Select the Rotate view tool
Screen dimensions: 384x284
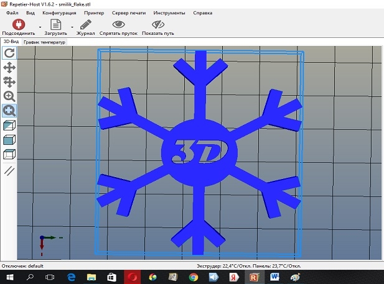tap(9, 53)
